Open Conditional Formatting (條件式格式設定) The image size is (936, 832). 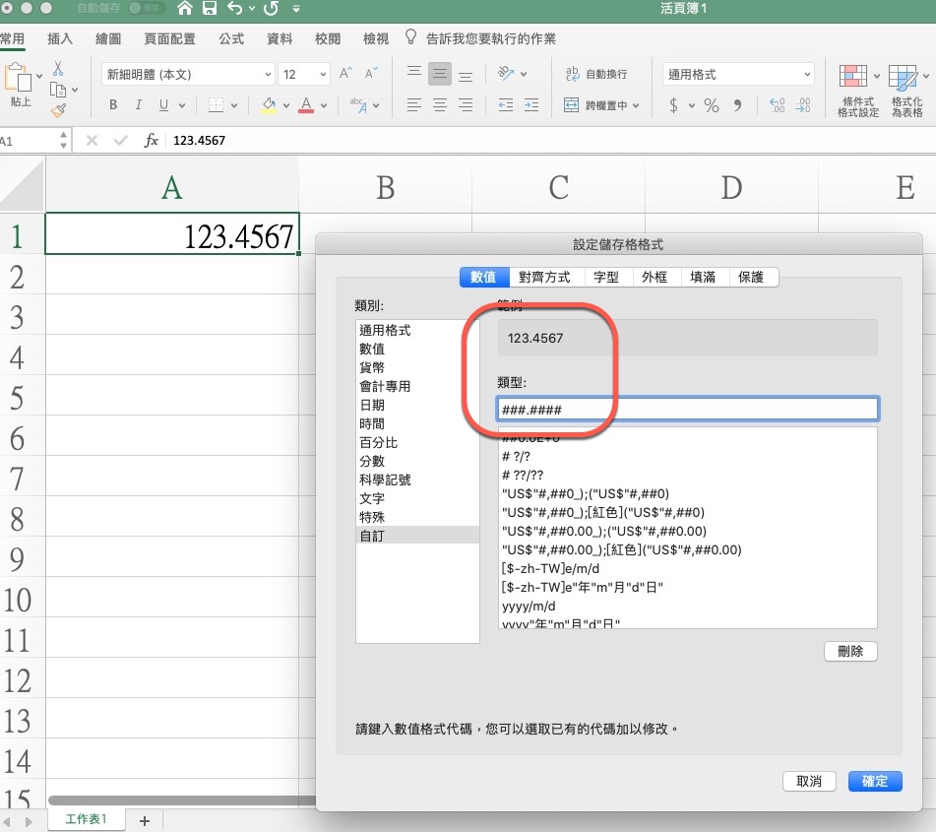[x=857, y=92]
